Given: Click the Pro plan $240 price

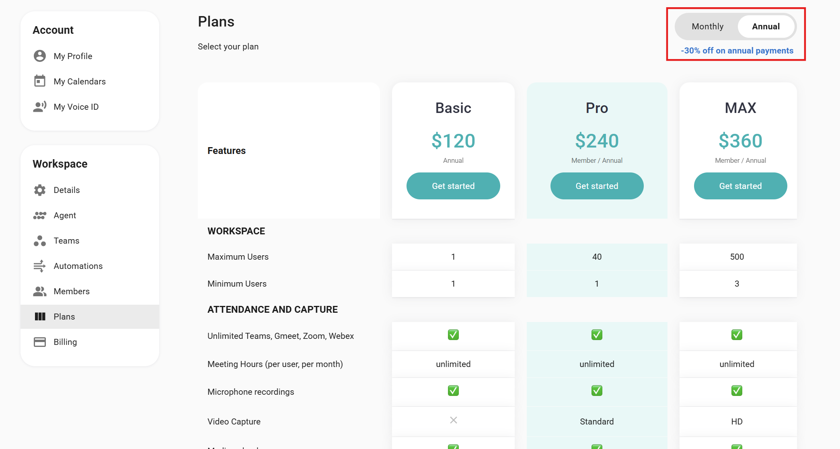Looking at the screenshot, I should 597,141.
